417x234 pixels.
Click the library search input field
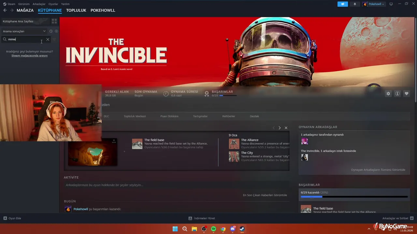click(26, 39)
